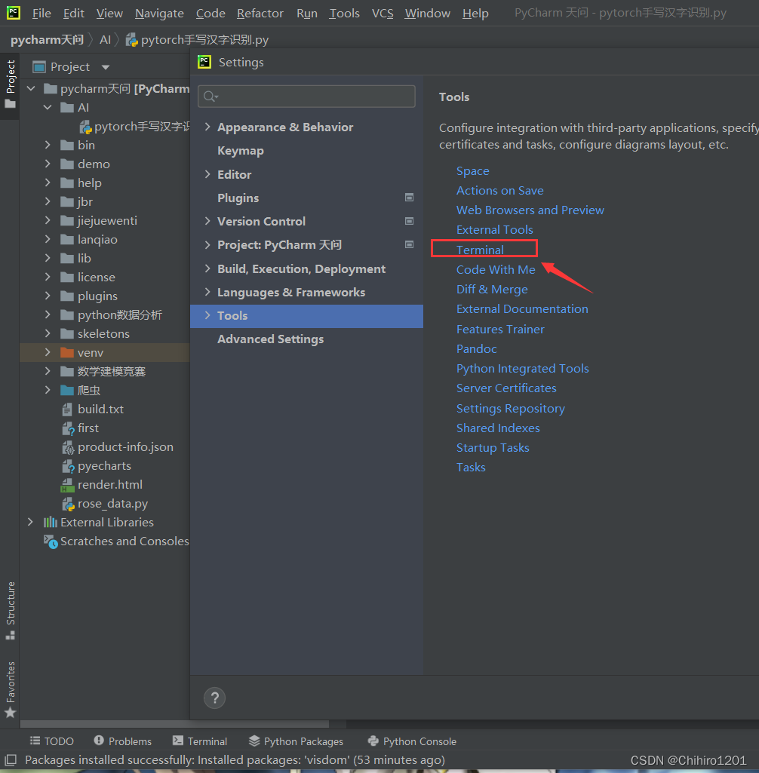The height and width of the screenshot is (773, 759).
Task: Open the Project tool window sidebar tab
Action: pyautogui.click(x=10, y=84)
